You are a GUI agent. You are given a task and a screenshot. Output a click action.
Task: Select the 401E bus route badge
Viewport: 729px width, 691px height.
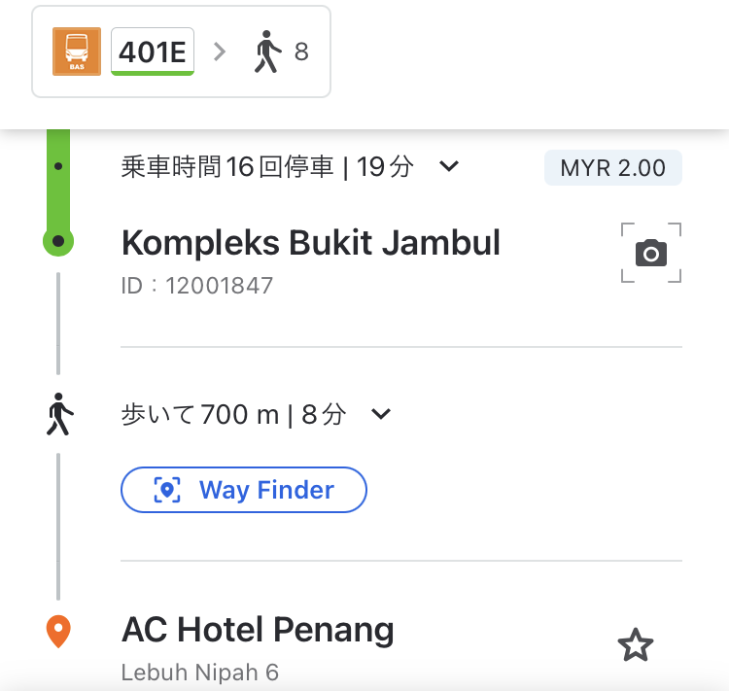[153, 52]
